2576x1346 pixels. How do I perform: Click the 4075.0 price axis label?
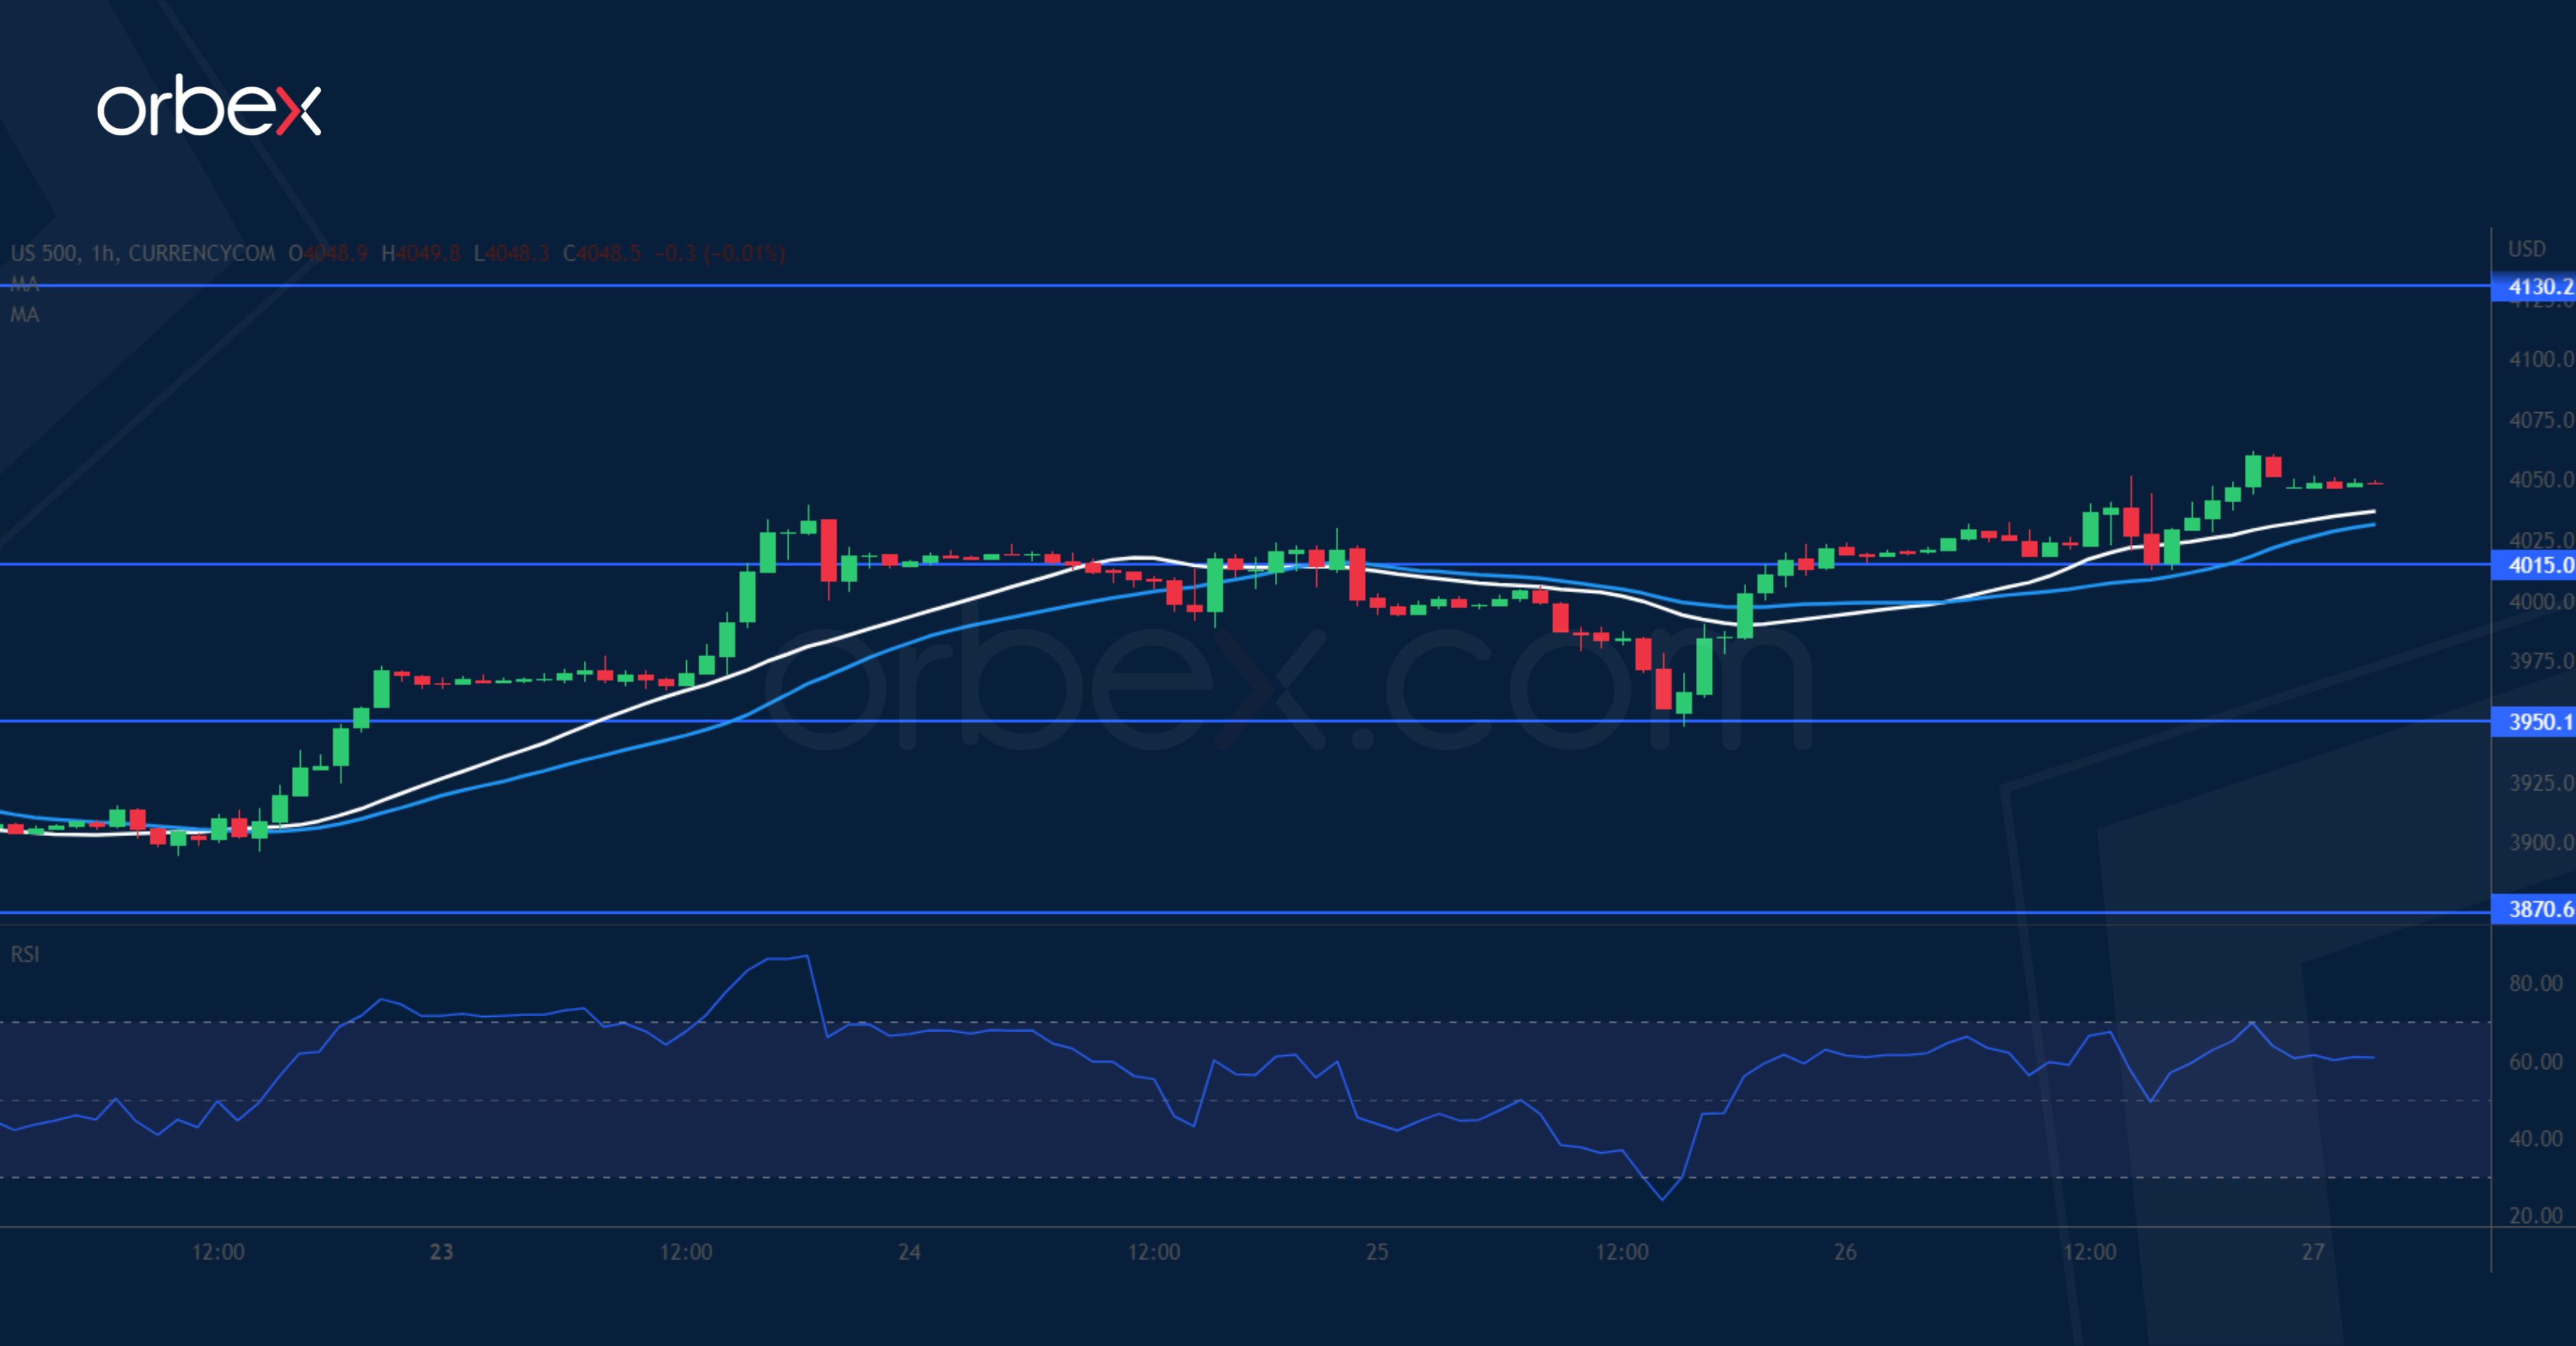[x=2540, y=420]
